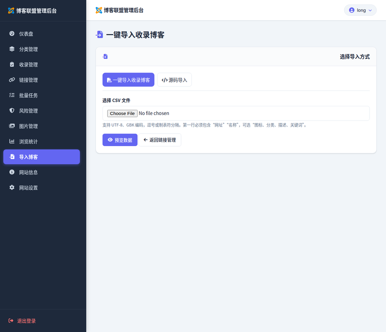Click the left arrow icon in 返回链接管理
Screen dimensions: 386x332
146,140
